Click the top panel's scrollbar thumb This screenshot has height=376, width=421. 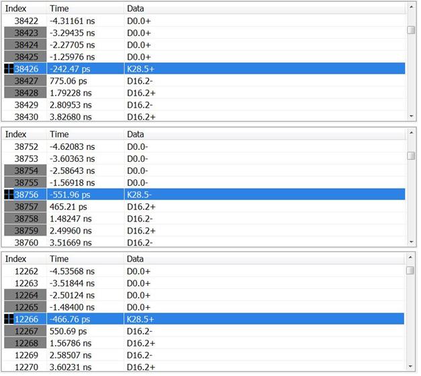[x=411, y=29]
